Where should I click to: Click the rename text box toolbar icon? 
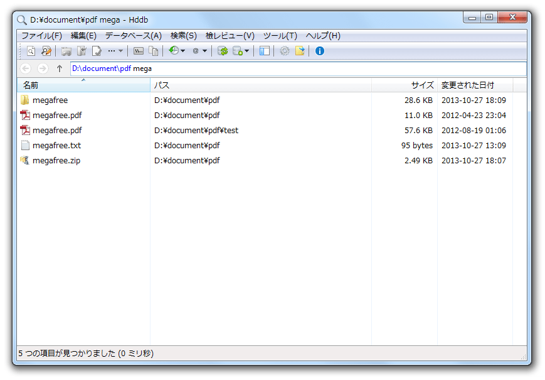pos(139,51)
